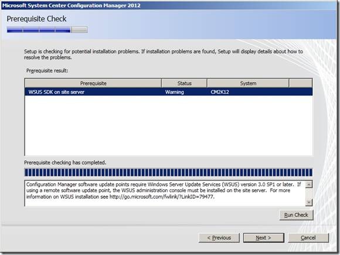Go back with the Previous button
Image resolution: width=340 pixels, height=255 pixels.
(x=219, y=237)
